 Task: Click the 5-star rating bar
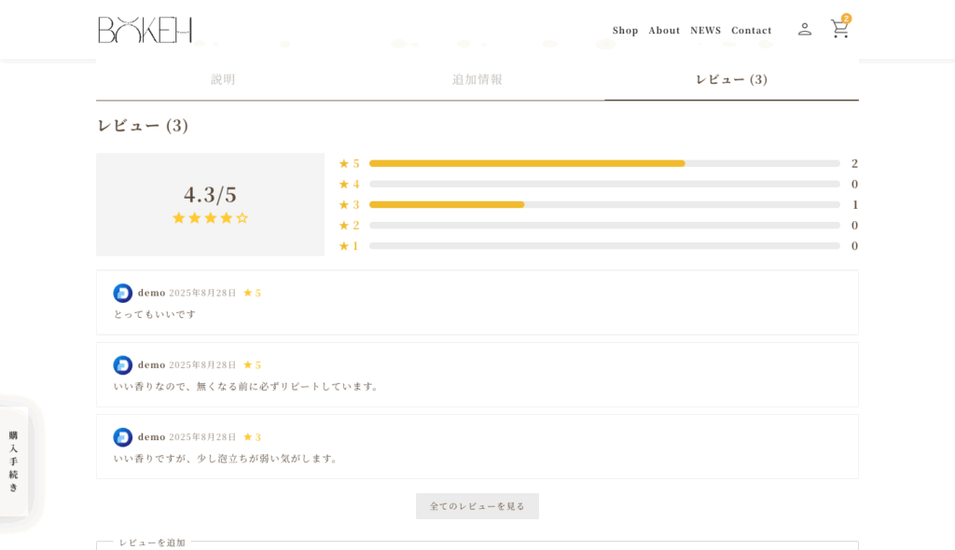[603, 163]
